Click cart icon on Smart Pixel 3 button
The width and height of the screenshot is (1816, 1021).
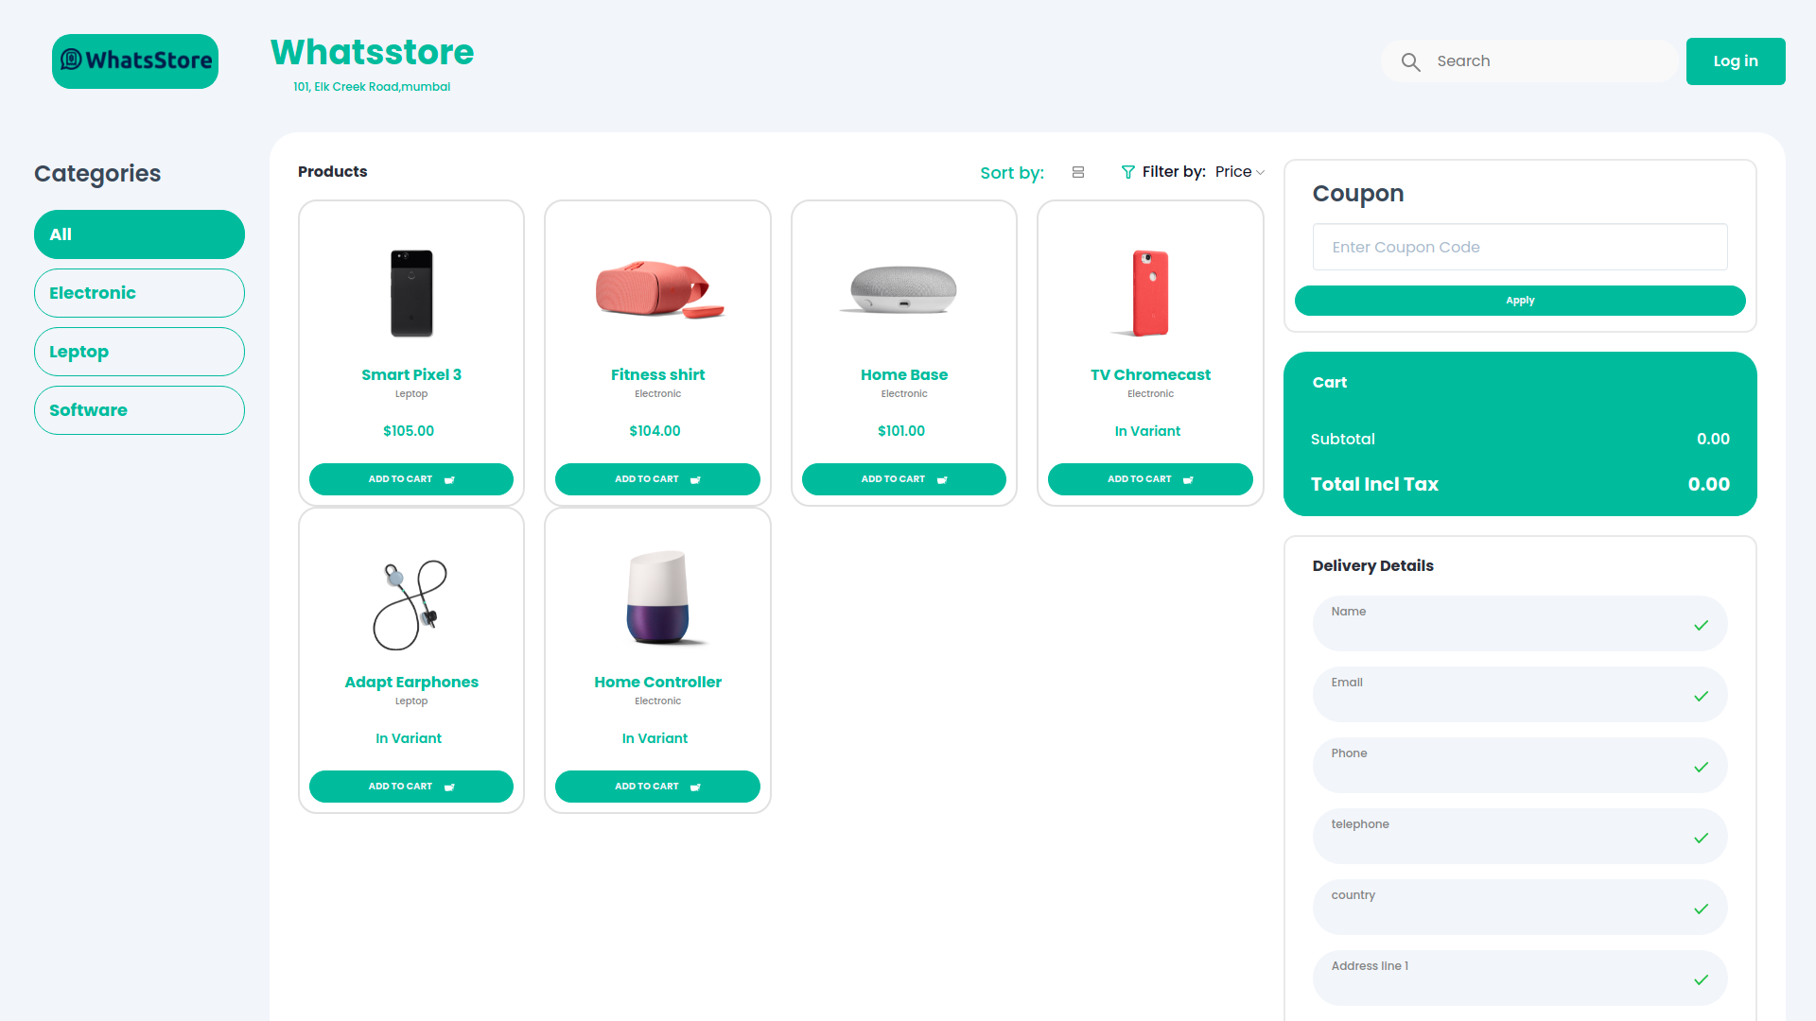click(449, 480)
